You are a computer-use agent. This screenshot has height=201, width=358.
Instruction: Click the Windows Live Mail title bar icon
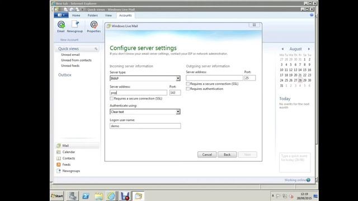coord(56,9)
